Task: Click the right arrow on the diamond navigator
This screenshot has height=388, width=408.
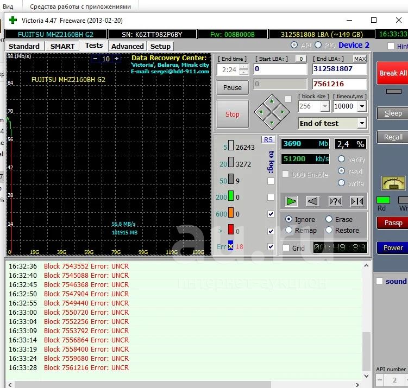Action: pyautogui.click(x=283, y=112)
